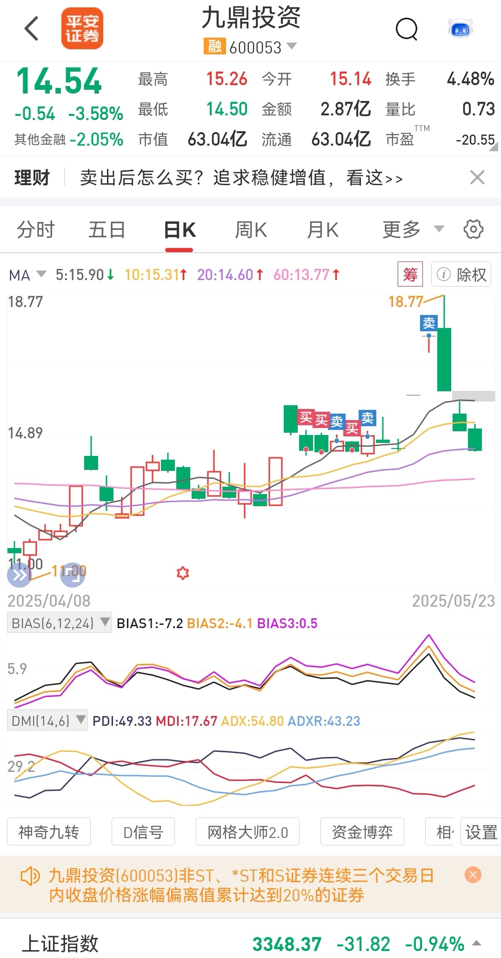Open the 平安证券 logo
Image resolution: width=501 pixels, height=958 pixels.
pyautogui.click(x=82, y=28)
